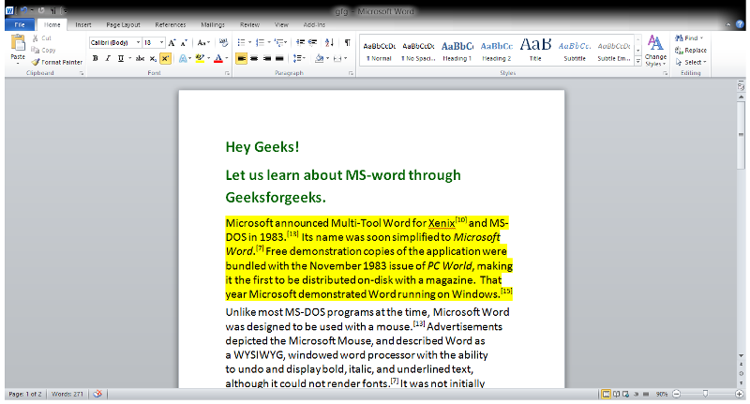Switch to Full Screen Reading view
Image resolution: width=750 pixels, height=404 pixels.
616,394
